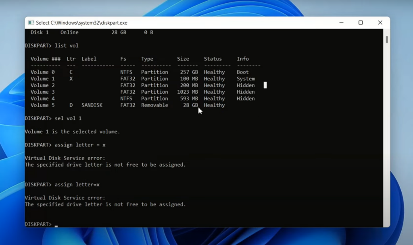Click drive letter 'X' in Volume 1 row
This screenshot has height=245, width=413.
coord(71,78)
